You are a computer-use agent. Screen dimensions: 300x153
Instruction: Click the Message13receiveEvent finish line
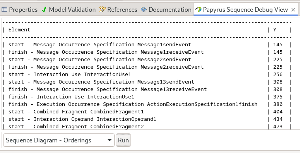tap(147, 89)
